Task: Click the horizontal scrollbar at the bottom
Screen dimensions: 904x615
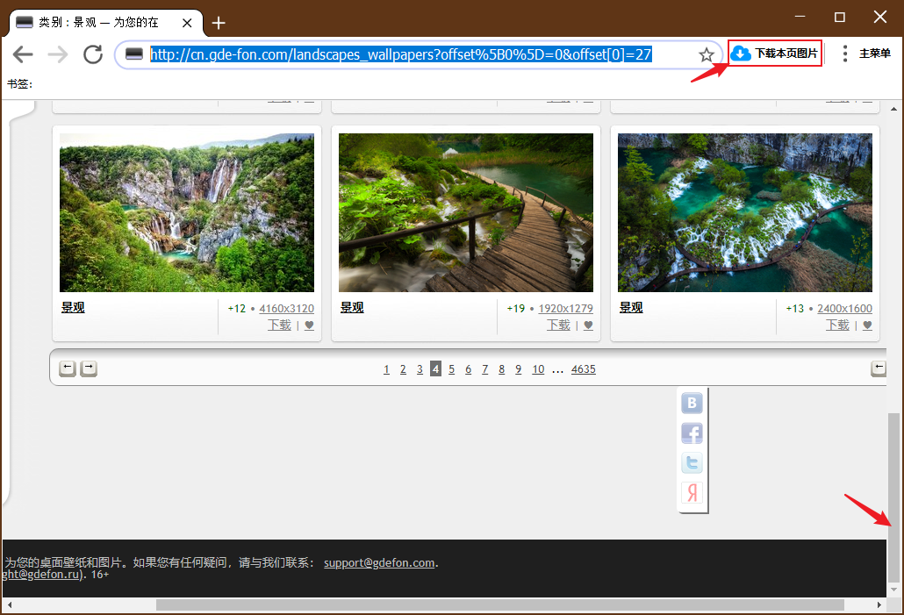Action: [500, 604]
